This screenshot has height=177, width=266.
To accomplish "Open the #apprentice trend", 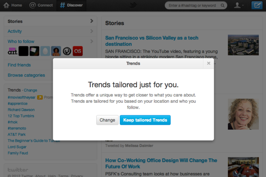I will (x=18, y=103).
